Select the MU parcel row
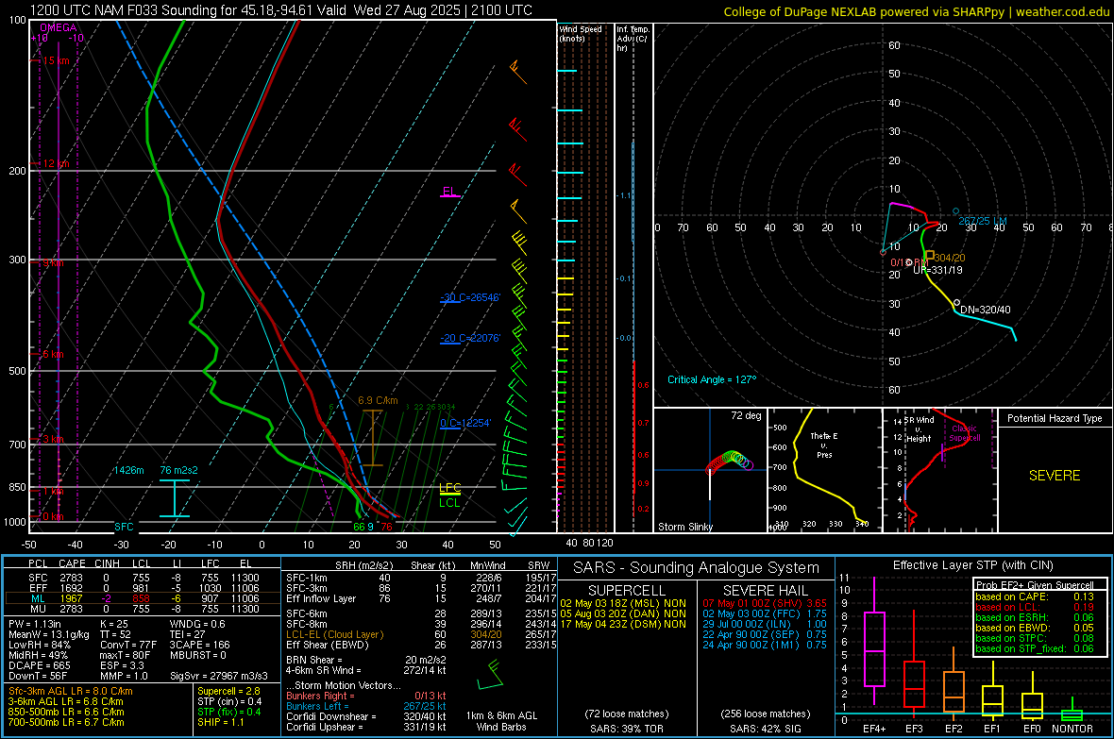Image resolution: width=1114 pixels, height=739 pixels. click(143, 609)
